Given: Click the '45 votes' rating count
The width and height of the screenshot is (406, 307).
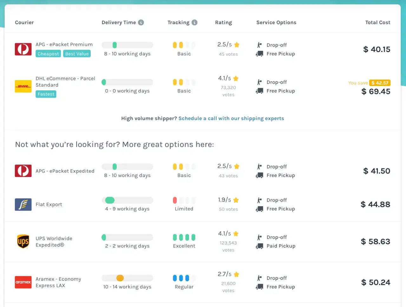Looking at the screenshot, I should (228, 54).
